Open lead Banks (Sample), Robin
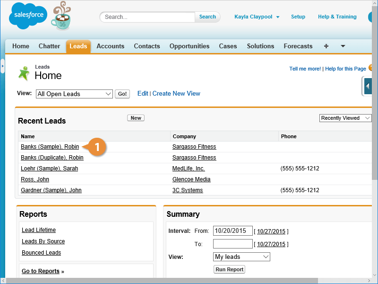378x284 pixels. (x=50, y=147)
